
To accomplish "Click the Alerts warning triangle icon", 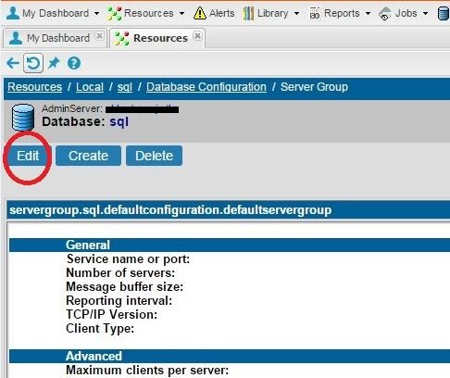I will pyautogui.click(x=200, y=13).
